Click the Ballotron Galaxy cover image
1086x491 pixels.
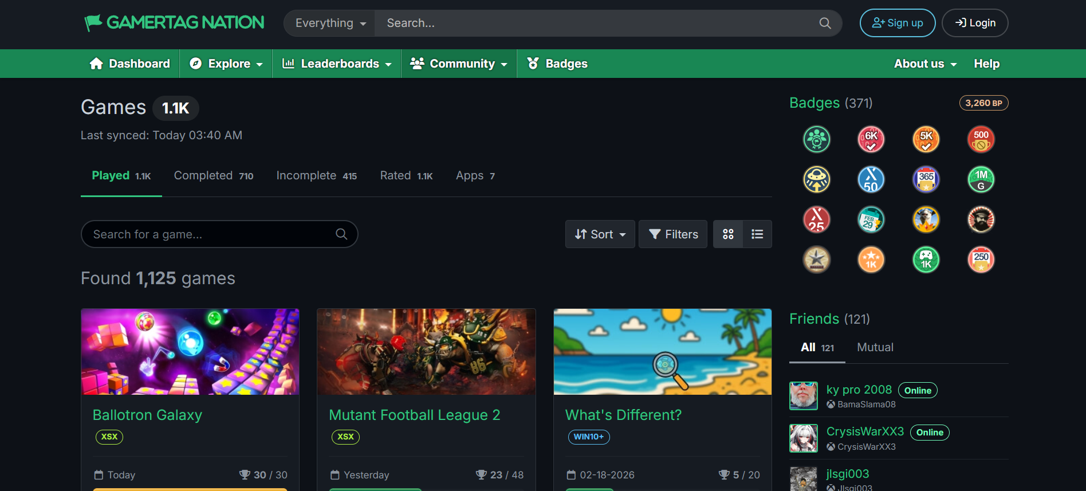[x=190, y=352]
